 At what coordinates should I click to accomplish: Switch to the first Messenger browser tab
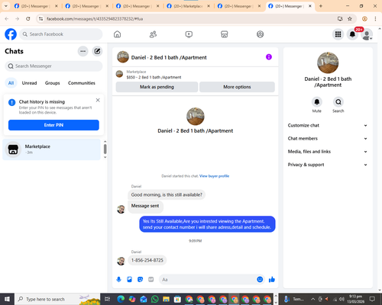[36, 6]
